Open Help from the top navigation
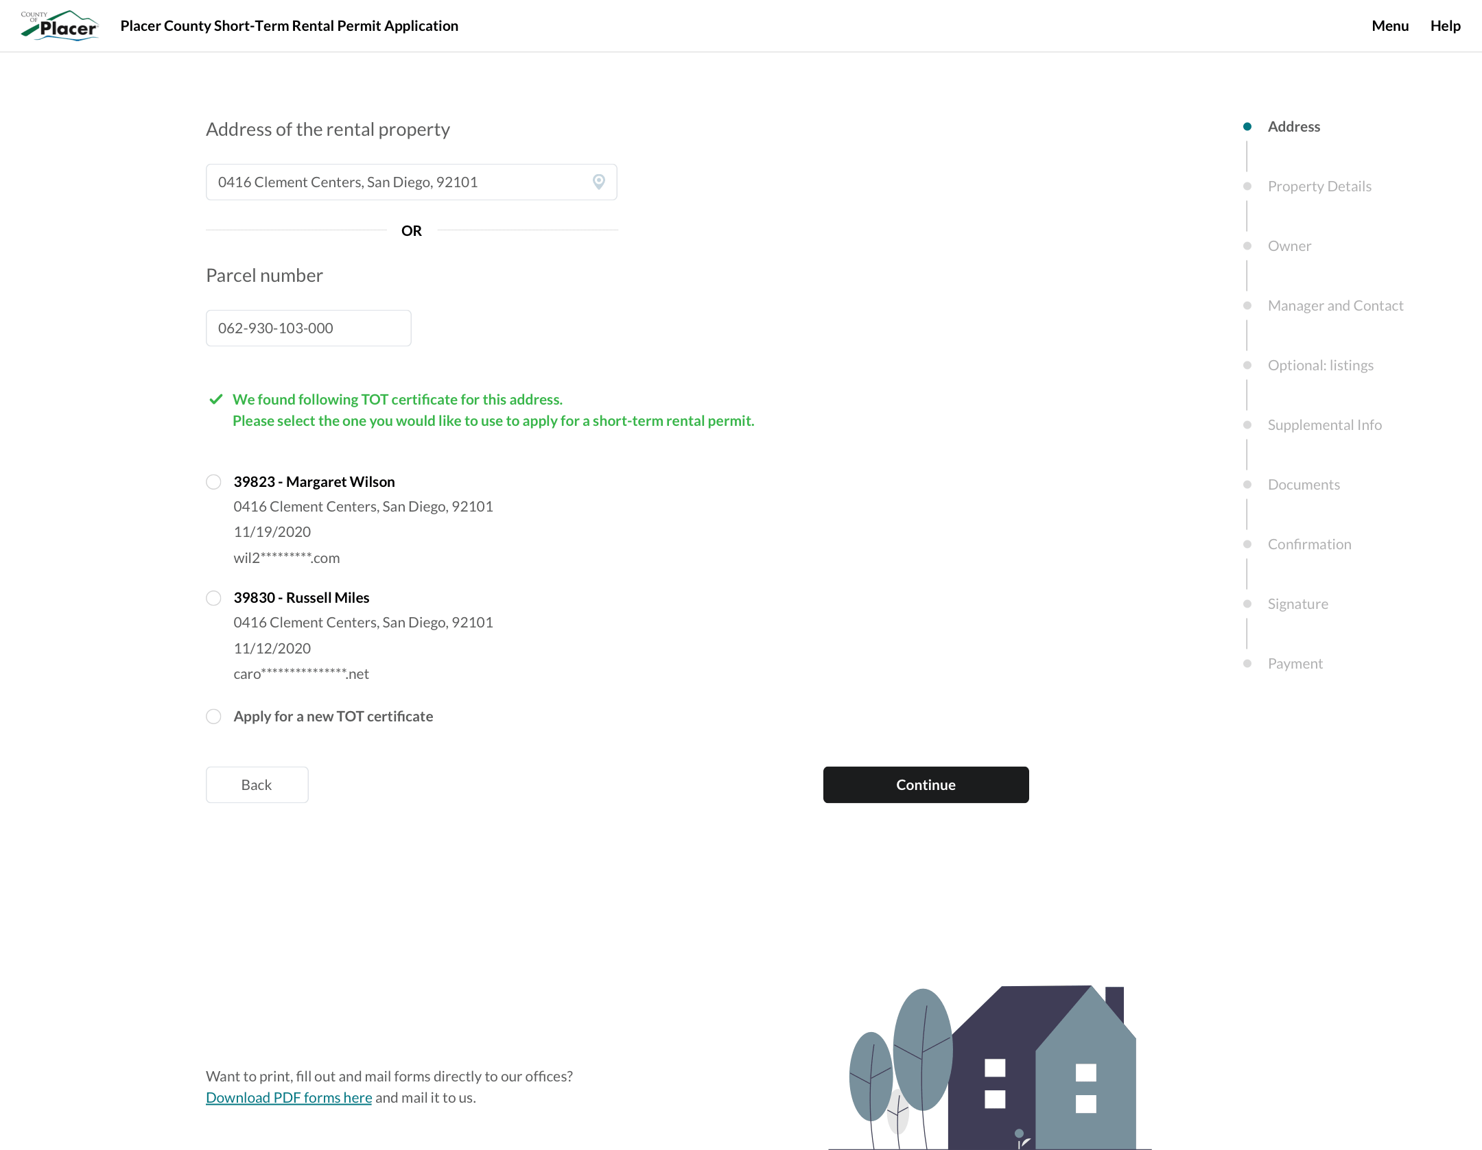Image resolution: width=1482 pixels, height=1150 pixels. [x=1446, y=25]
